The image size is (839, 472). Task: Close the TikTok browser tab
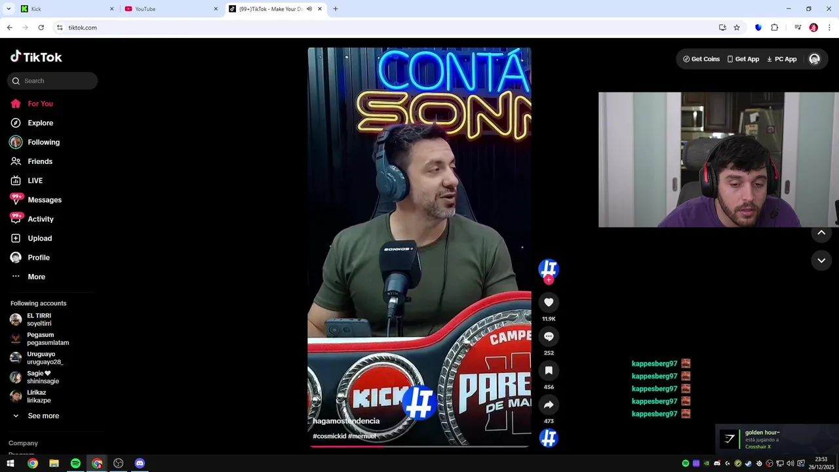pyautogui.click(x=320, y=9)
